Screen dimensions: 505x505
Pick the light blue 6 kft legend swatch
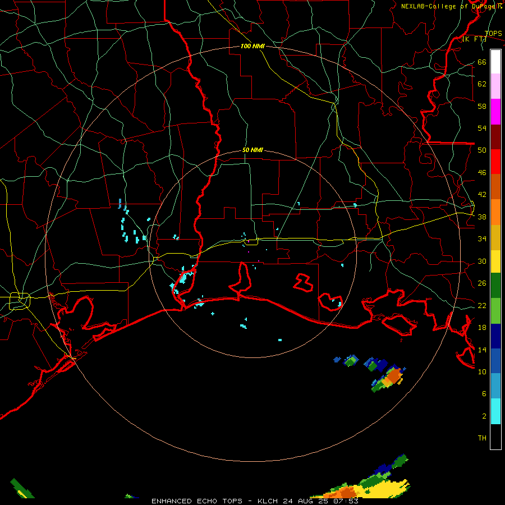click(x=495, y=386)
